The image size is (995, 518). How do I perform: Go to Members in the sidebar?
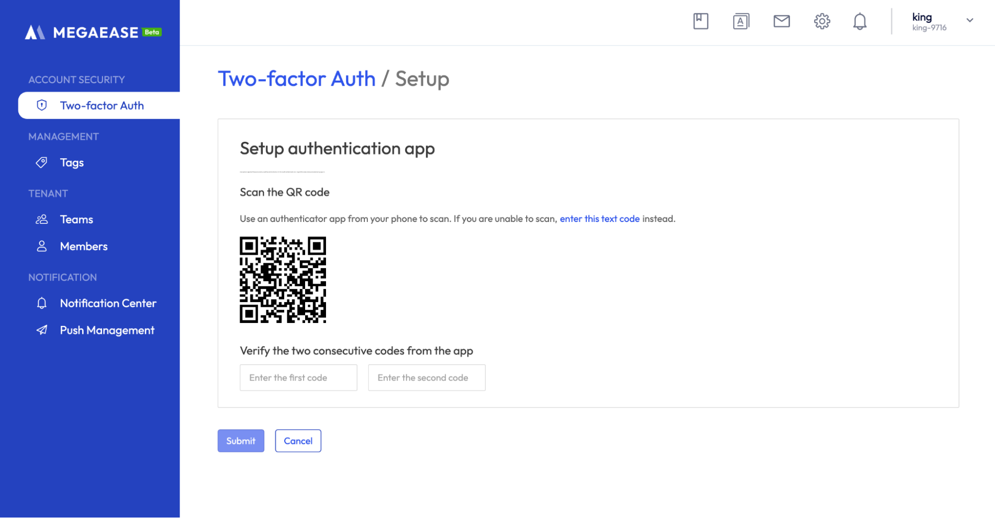(84, 246)
